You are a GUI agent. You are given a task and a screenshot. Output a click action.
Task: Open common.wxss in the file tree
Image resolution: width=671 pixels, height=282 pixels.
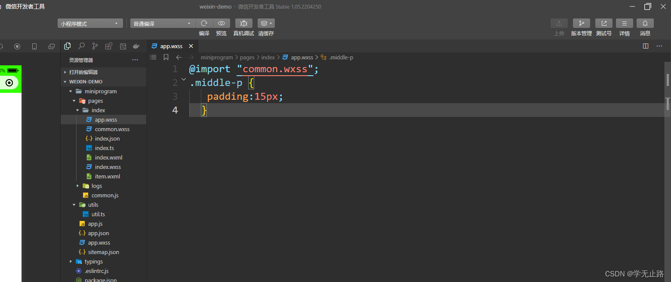pos(112,129)
